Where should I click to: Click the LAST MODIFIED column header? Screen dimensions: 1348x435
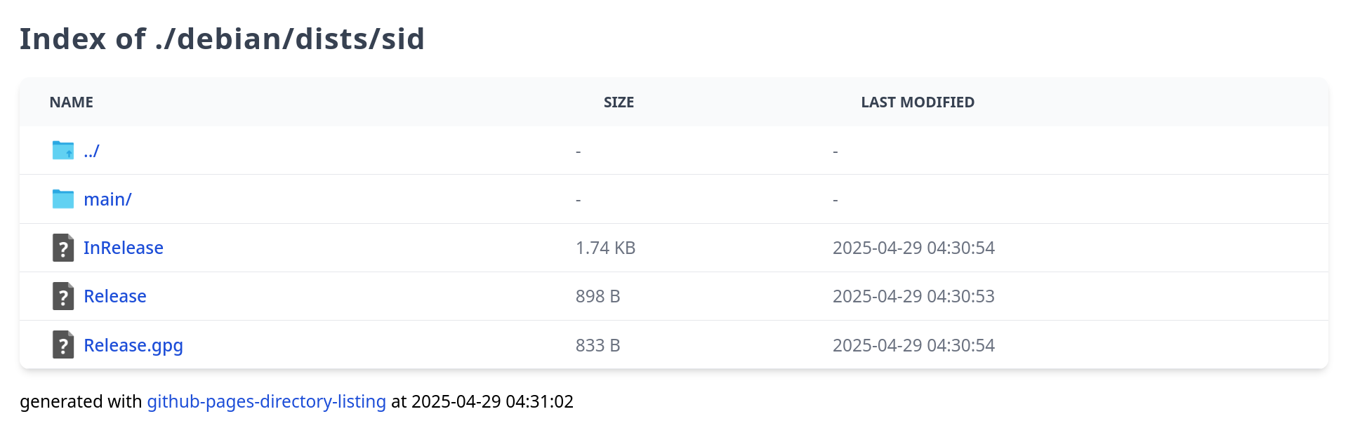(x=918, y=102)
